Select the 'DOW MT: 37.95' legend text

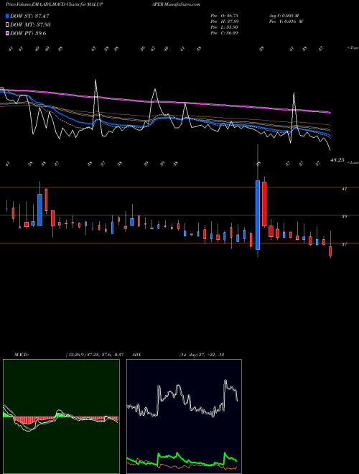(x=30, y=25)
